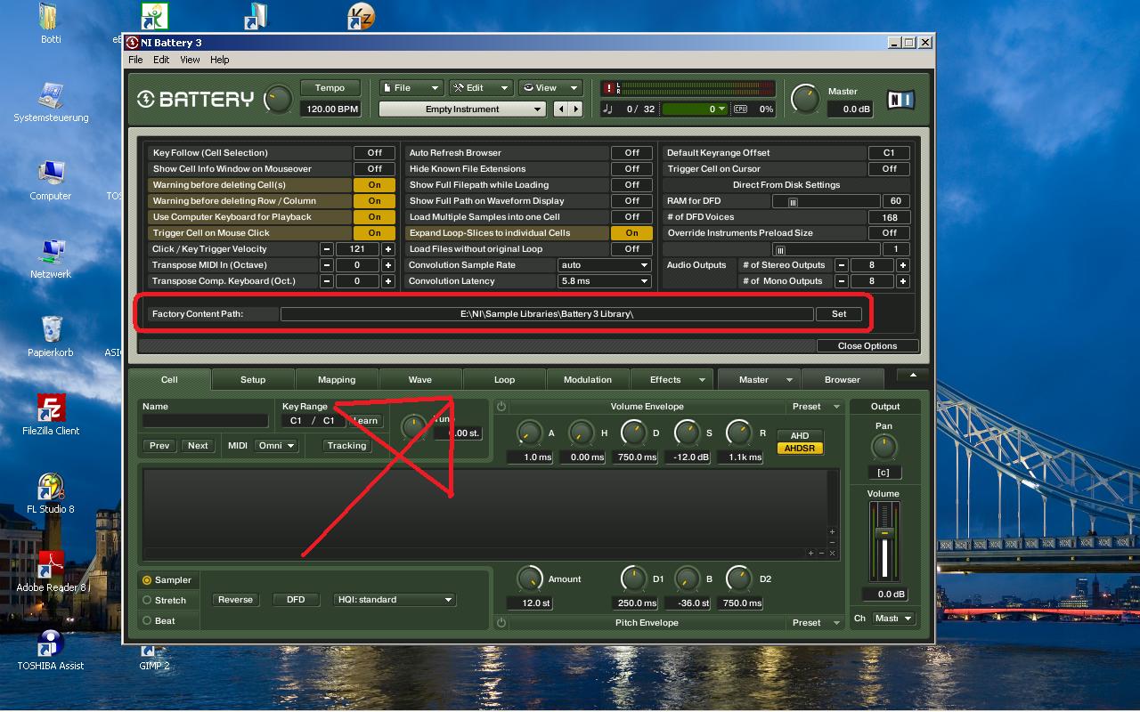This screenshot has height=712, width=1140.
Task: Turn the Tempo knob
Action: pos(278,99)
